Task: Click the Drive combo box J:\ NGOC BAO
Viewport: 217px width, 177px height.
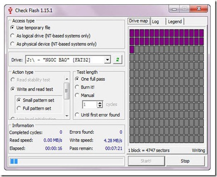Action: coord(68,59)
